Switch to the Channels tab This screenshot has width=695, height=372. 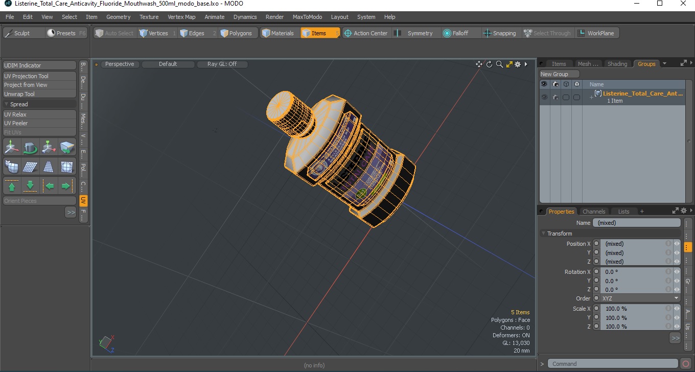click(594, 211)
